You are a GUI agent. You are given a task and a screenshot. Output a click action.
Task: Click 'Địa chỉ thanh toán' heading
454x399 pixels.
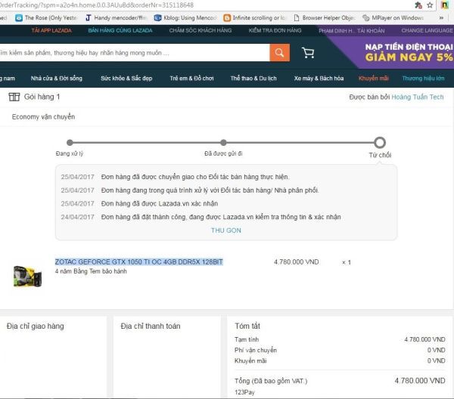[151, 326]
